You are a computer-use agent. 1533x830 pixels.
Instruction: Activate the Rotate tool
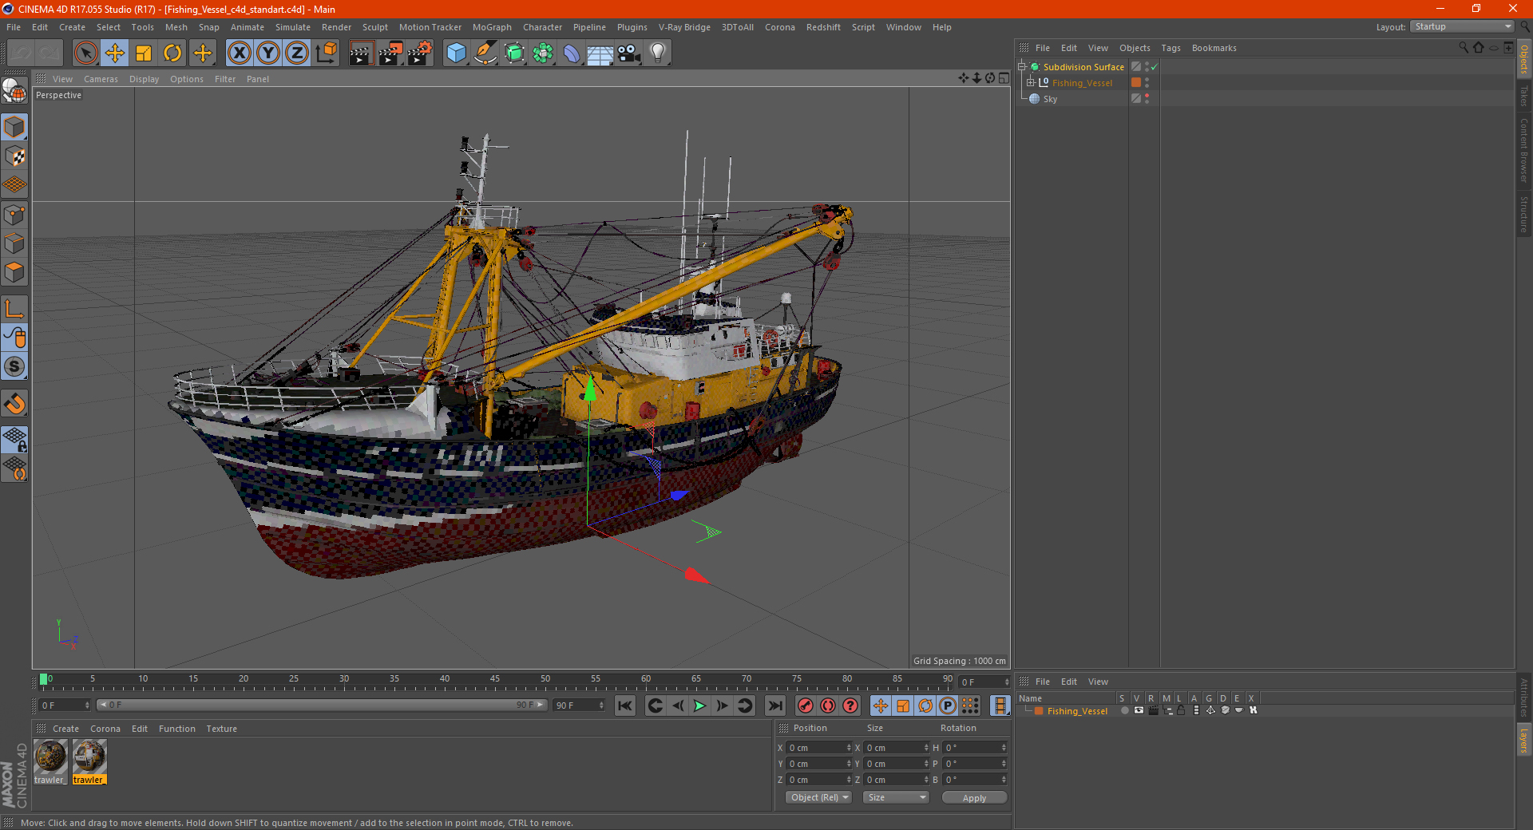172,53
